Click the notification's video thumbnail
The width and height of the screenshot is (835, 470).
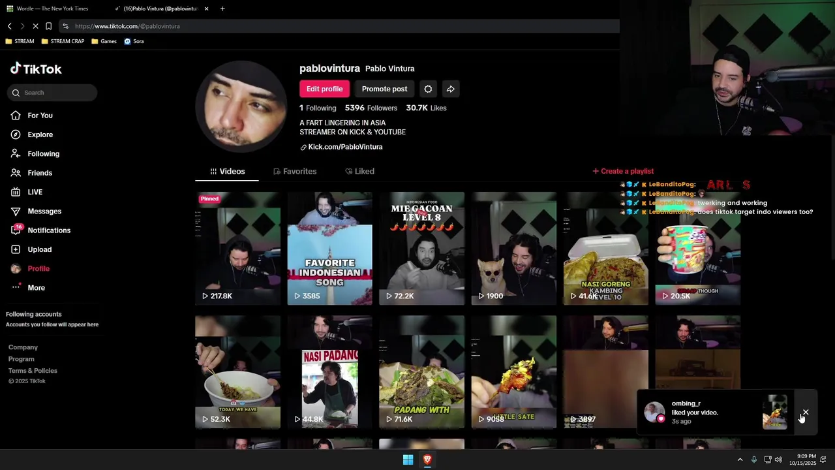tap(775, 412)
